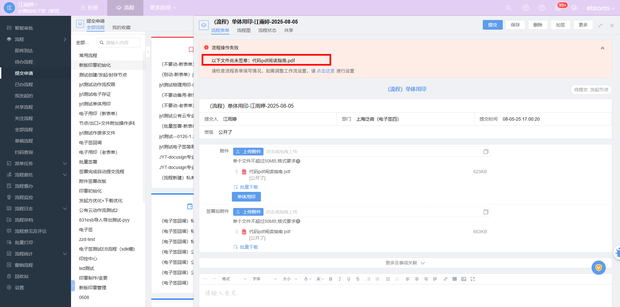
Task: Open the text color picker
Action: pos(307,279)
